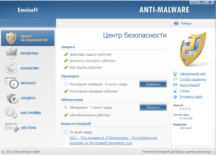The image size is (216, 155).
Task: Minimize the Anti-Malware window
Action: pyautogui.click(x=194, y=2)
